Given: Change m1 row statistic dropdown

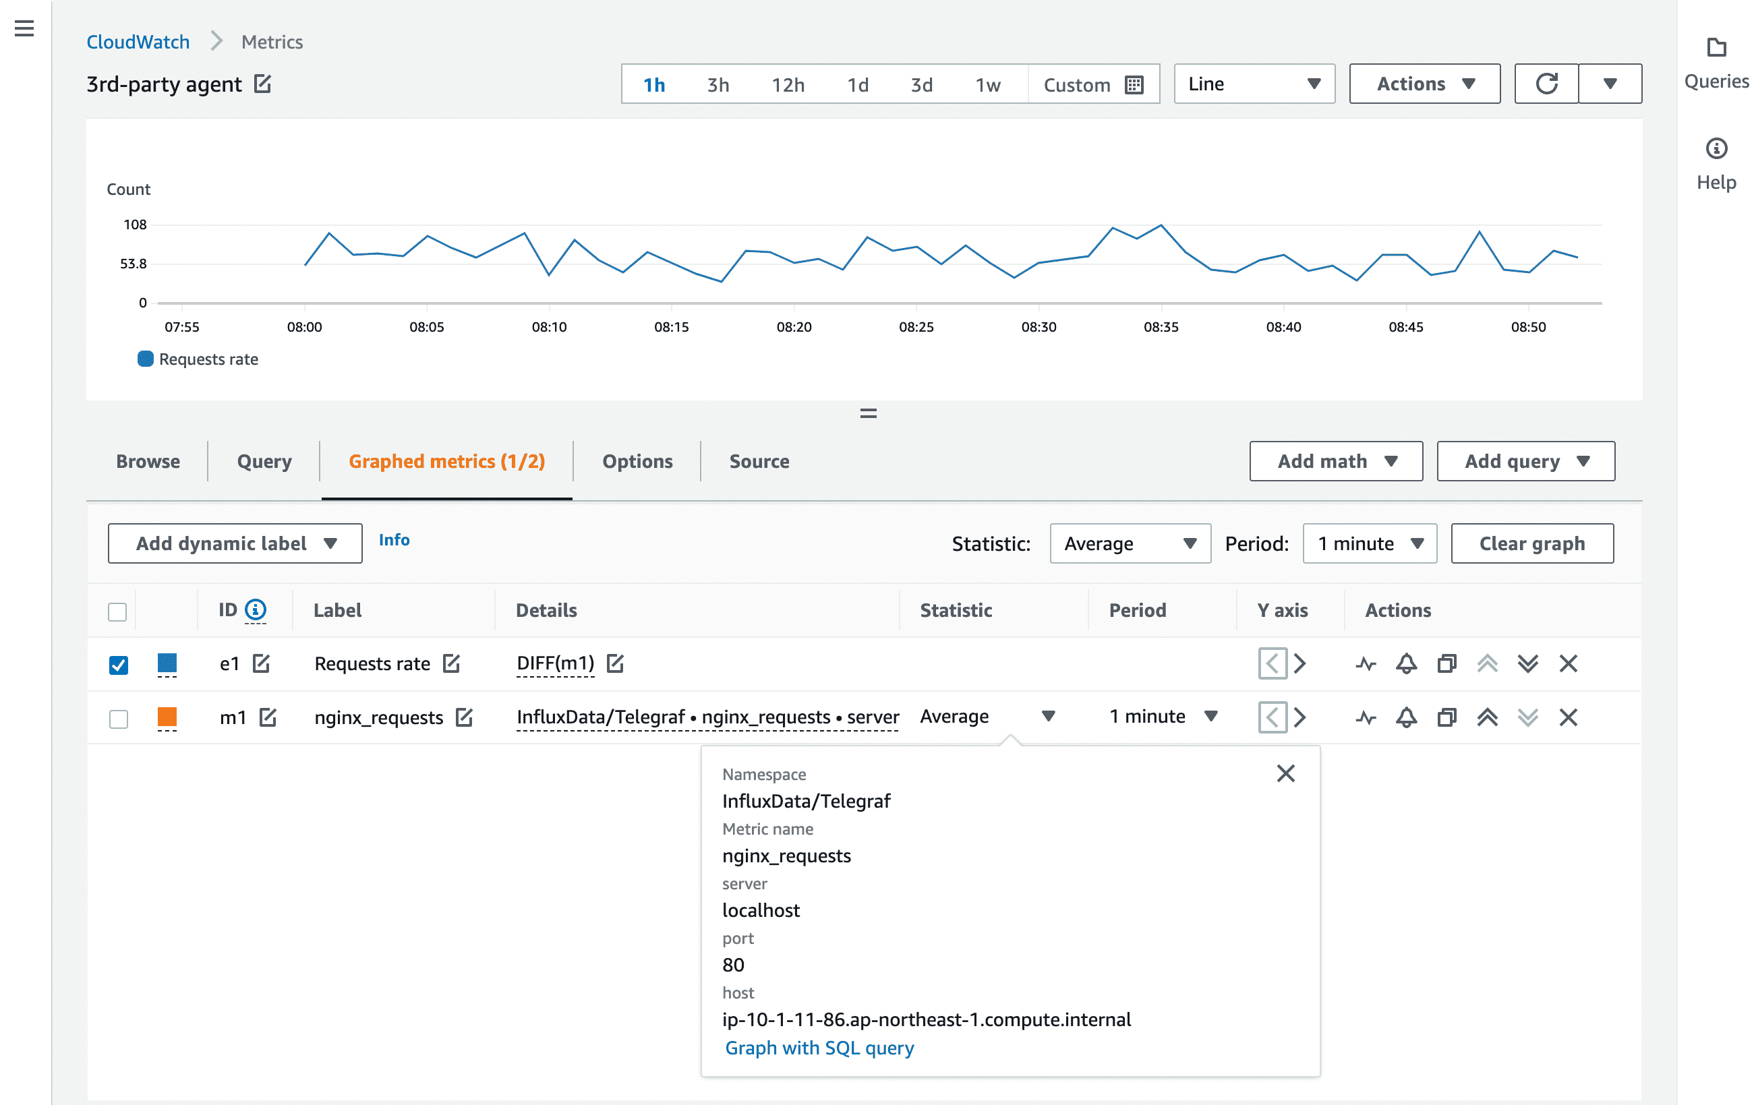Looking at the screenshot, I should pos(987,717).
